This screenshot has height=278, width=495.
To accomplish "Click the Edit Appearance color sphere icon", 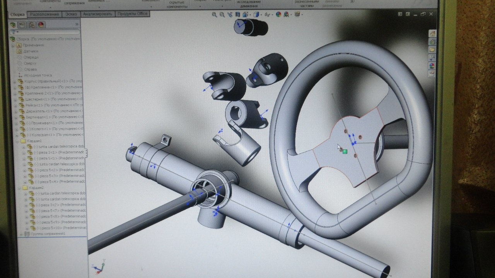I will pos(278,15).
